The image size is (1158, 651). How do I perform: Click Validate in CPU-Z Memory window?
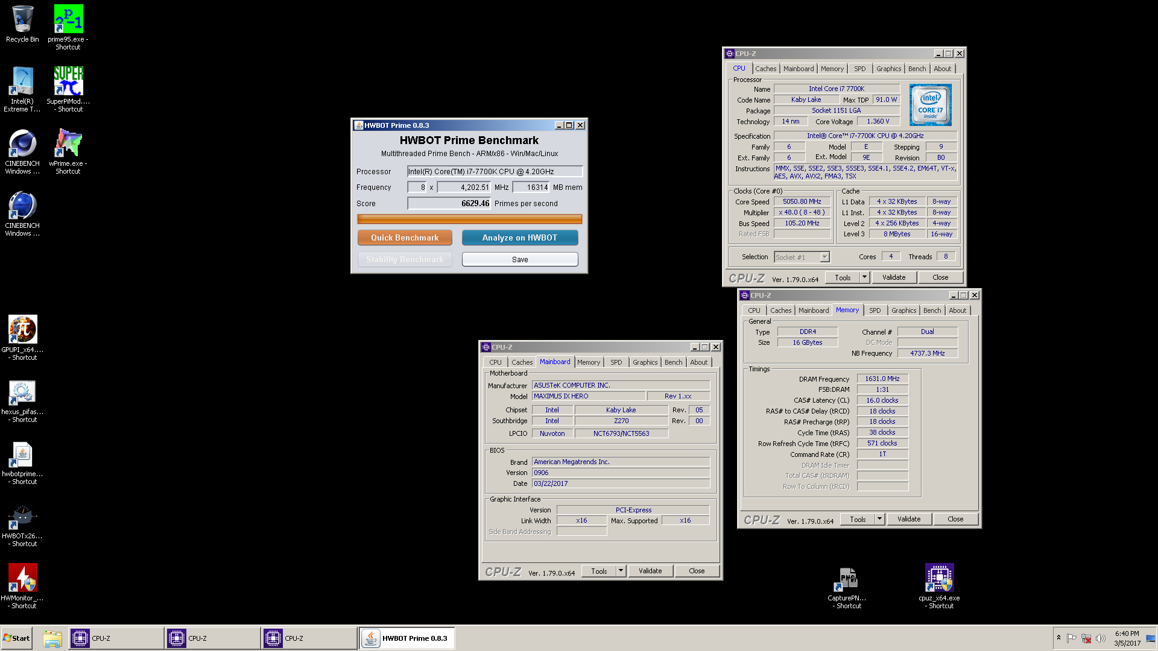(x=909, y=519)
